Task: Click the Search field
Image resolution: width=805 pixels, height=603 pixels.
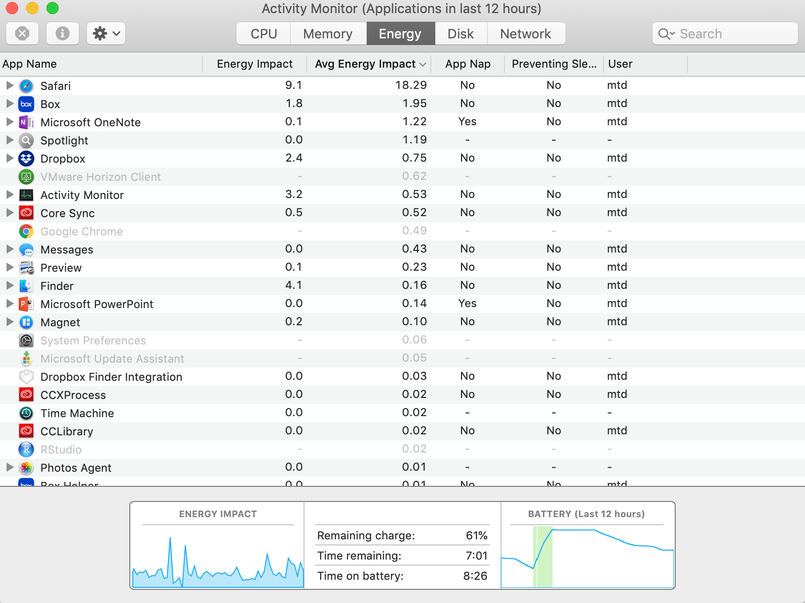Action: pyautogui.click(x=725, y=34)
